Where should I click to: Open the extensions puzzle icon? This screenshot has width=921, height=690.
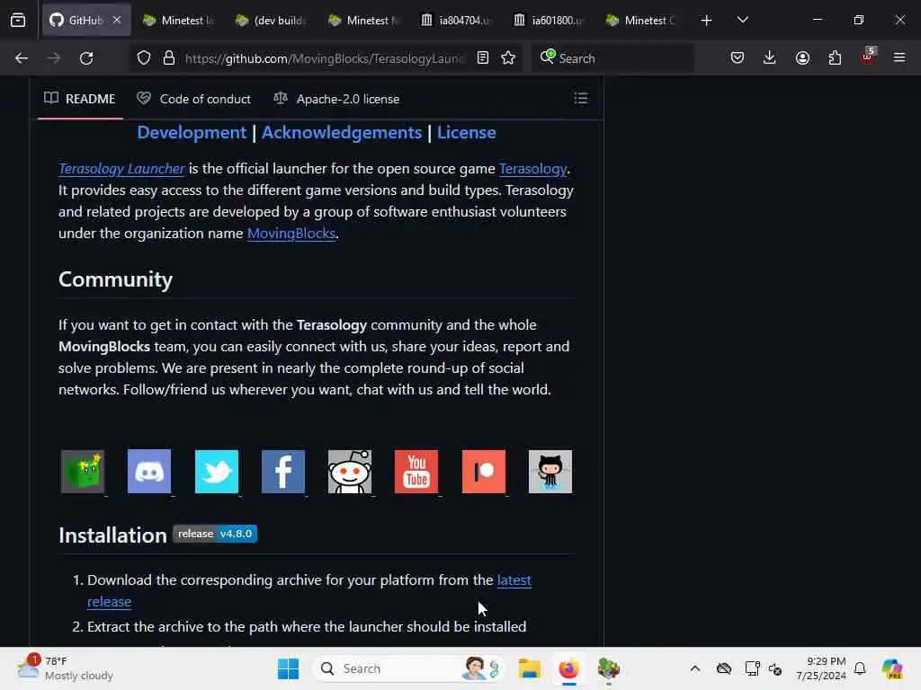(835, 58)
